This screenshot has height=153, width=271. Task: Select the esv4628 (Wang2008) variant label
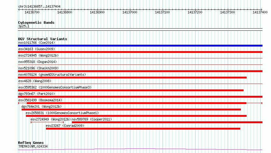pyautogui.click(x=35, y=81)
